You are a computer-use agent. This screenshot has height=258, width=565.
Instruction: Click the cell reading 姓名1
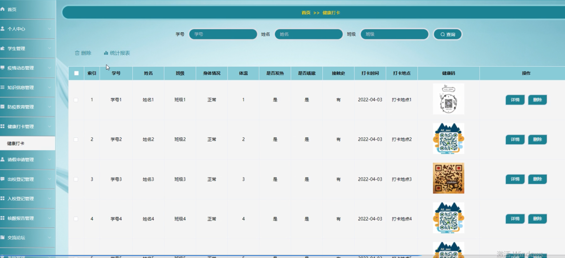pos(148,100)
